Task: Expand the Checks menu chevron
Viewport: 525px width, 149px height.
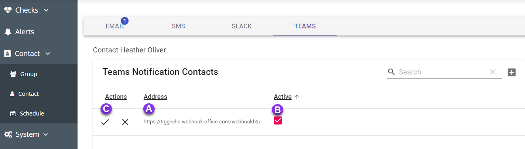Action: tap(46, 10)
